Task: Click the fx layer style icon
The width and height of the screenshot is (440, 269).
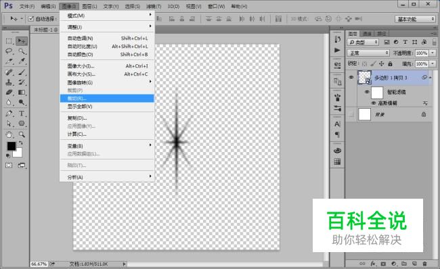Action: click(373, 264)
